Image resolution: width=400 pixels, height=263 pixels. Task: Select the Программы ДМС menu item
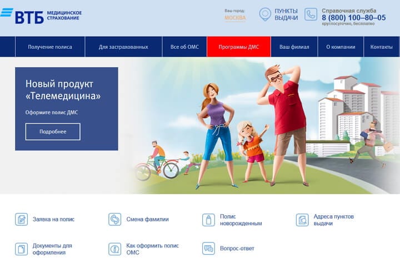click(239, 47)
